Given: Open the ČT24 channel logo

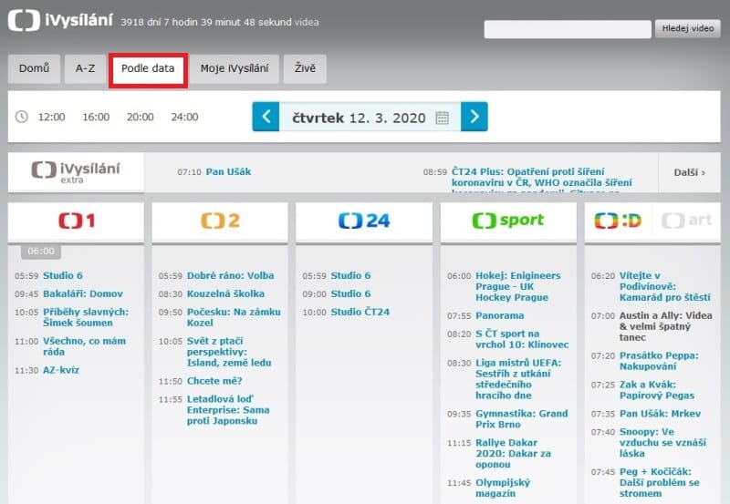Looking at the screenshot, I should point(364,221).
